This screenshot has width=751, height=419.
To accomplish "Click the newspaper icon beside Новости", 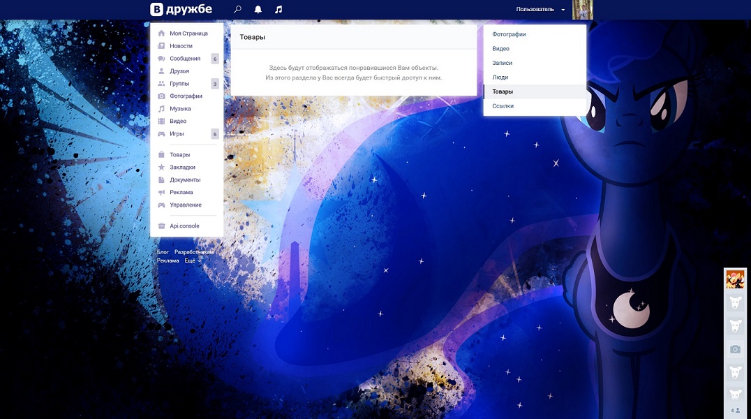I will tap(161, 46).
